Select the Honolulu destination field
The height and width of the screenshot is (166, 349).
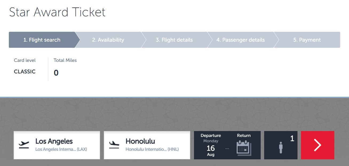point(147,145)
